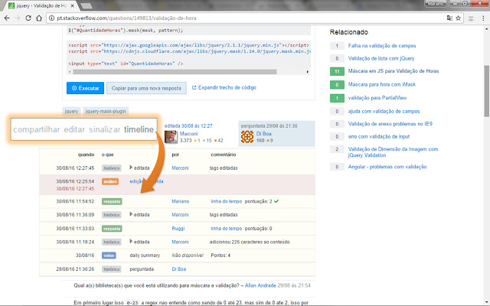
Task: Open erro com validação de input
Action: coord(379,136)
